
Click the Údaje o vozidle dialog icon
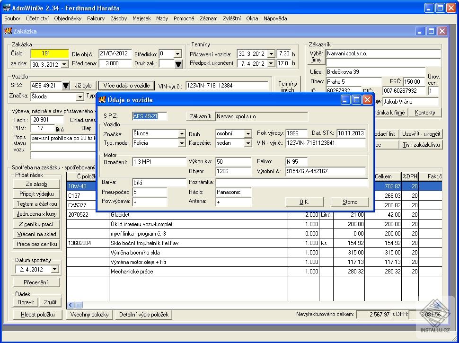tap(102, 100)
